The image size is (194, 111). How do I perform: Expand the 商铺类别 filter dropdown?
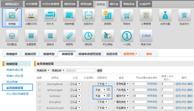[43, 70]
